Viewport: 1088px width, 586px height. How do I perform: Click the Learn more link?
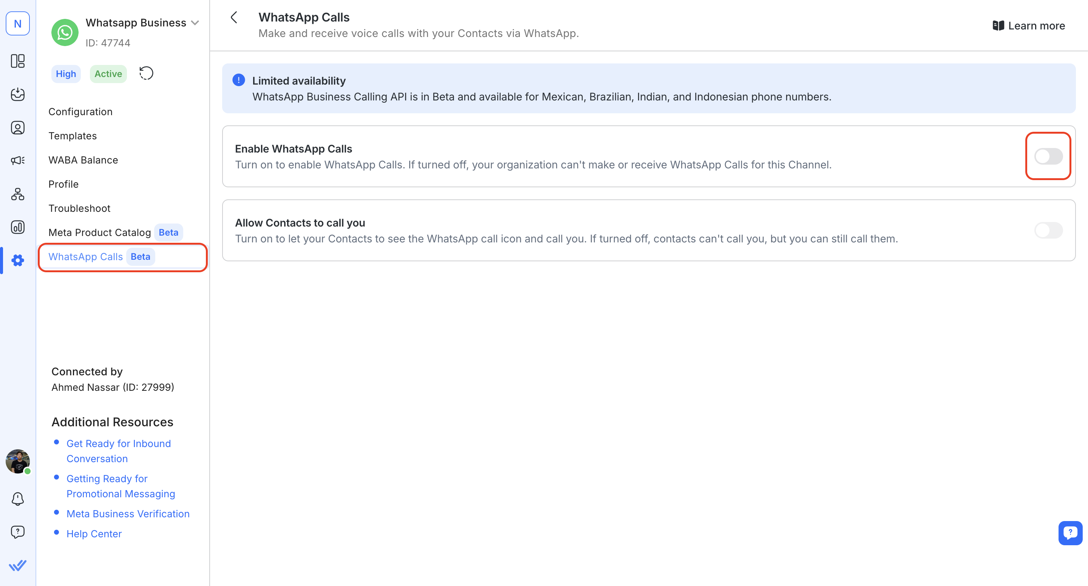[1028, 26]
